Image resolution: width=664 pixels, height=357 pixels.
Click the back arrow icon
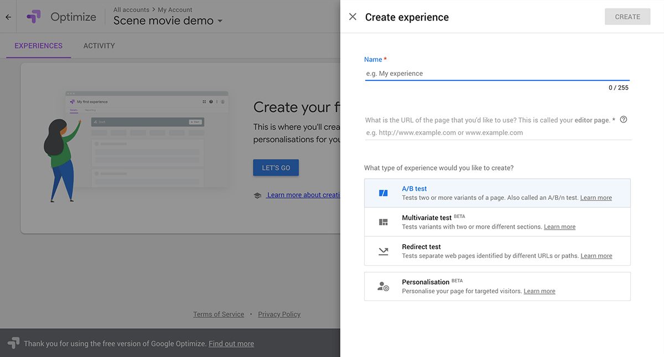[8, 17]
